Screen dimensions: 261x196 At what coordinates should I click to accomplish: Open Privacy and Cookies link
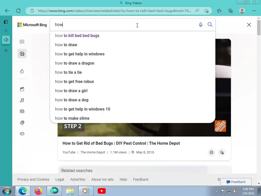(x=33, y=179)
